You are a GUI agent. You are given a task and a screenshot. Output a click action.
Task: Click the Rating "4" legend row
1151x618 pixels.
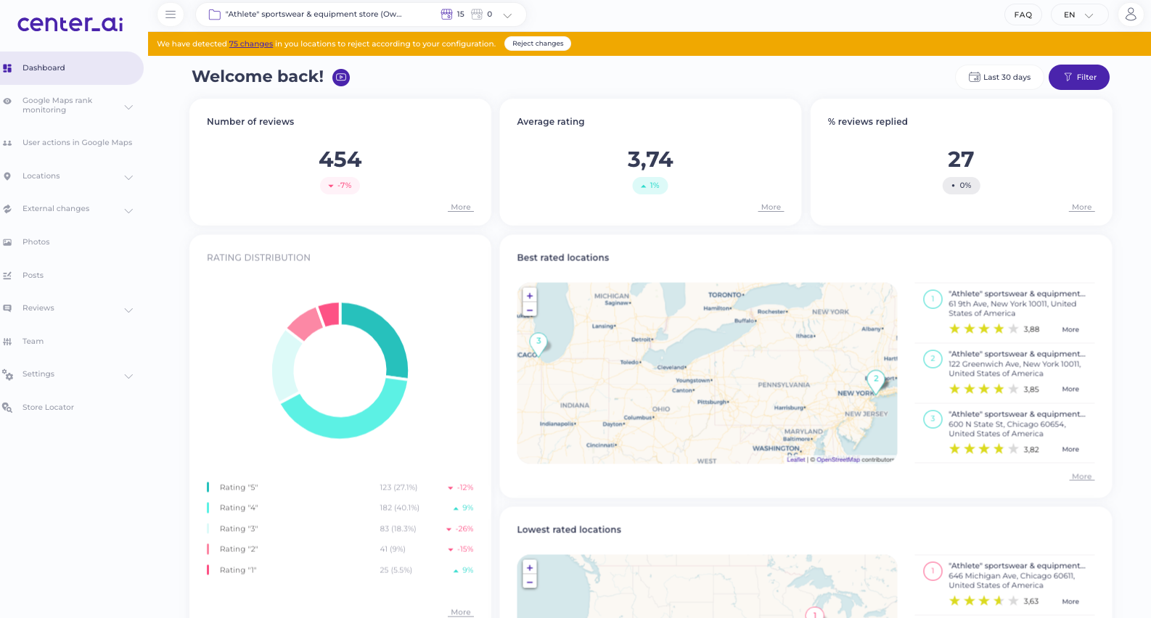tap(340, 508)
